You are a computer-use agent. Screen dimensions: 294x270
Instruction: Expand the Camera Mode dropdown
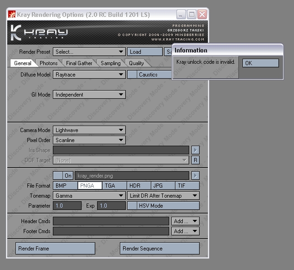click(x=89, y=130)
